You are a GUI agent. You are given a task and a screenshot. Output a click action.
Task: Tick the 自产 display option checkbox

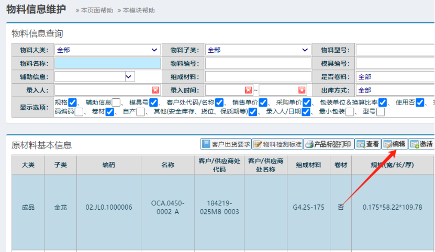pos(141,112)
